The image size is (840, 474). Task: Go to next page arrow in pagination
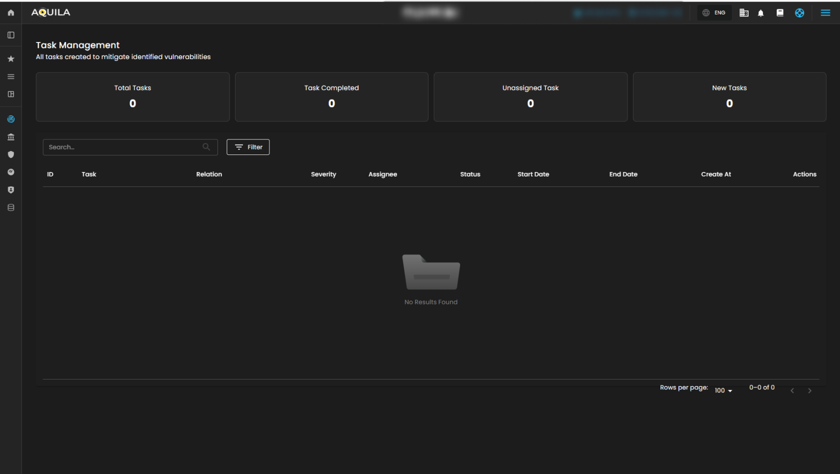[809, 390]
